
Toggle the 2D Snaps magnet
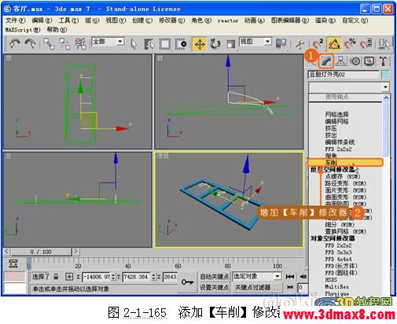click(x=318, y=44)
